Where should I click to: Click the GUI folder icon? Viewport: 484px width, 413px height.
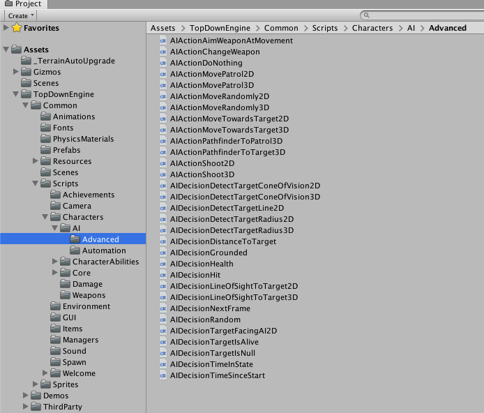(x=56, y=317)
